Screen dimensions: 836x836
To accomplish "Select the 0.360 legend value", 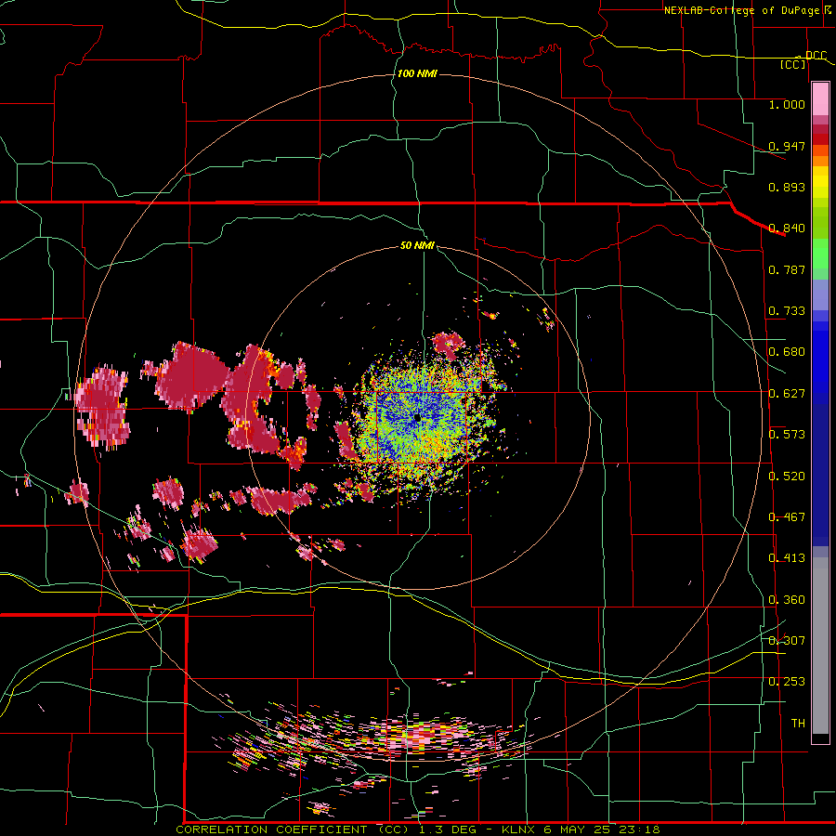I will coord(787,600).
